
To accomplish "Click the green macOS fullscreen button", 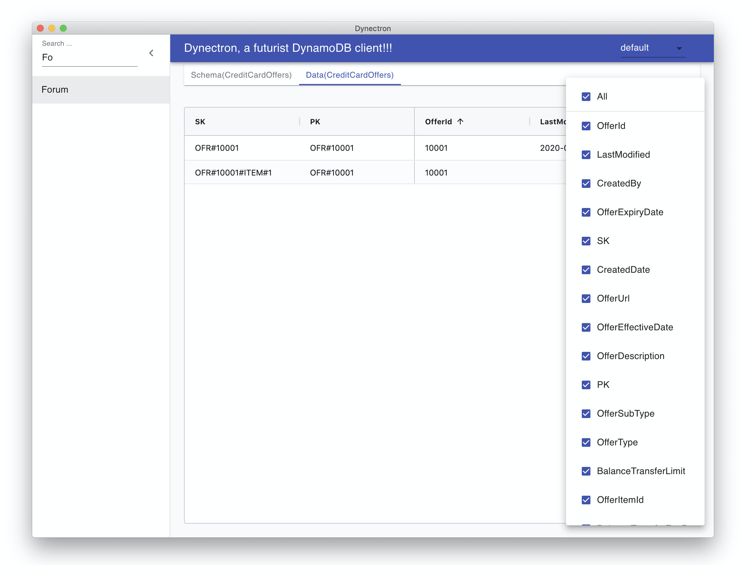I will click(x=63, y=28).
